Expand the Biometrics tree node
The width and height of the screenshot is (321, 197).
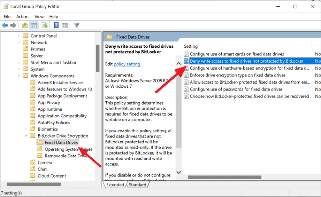[26, 129]
